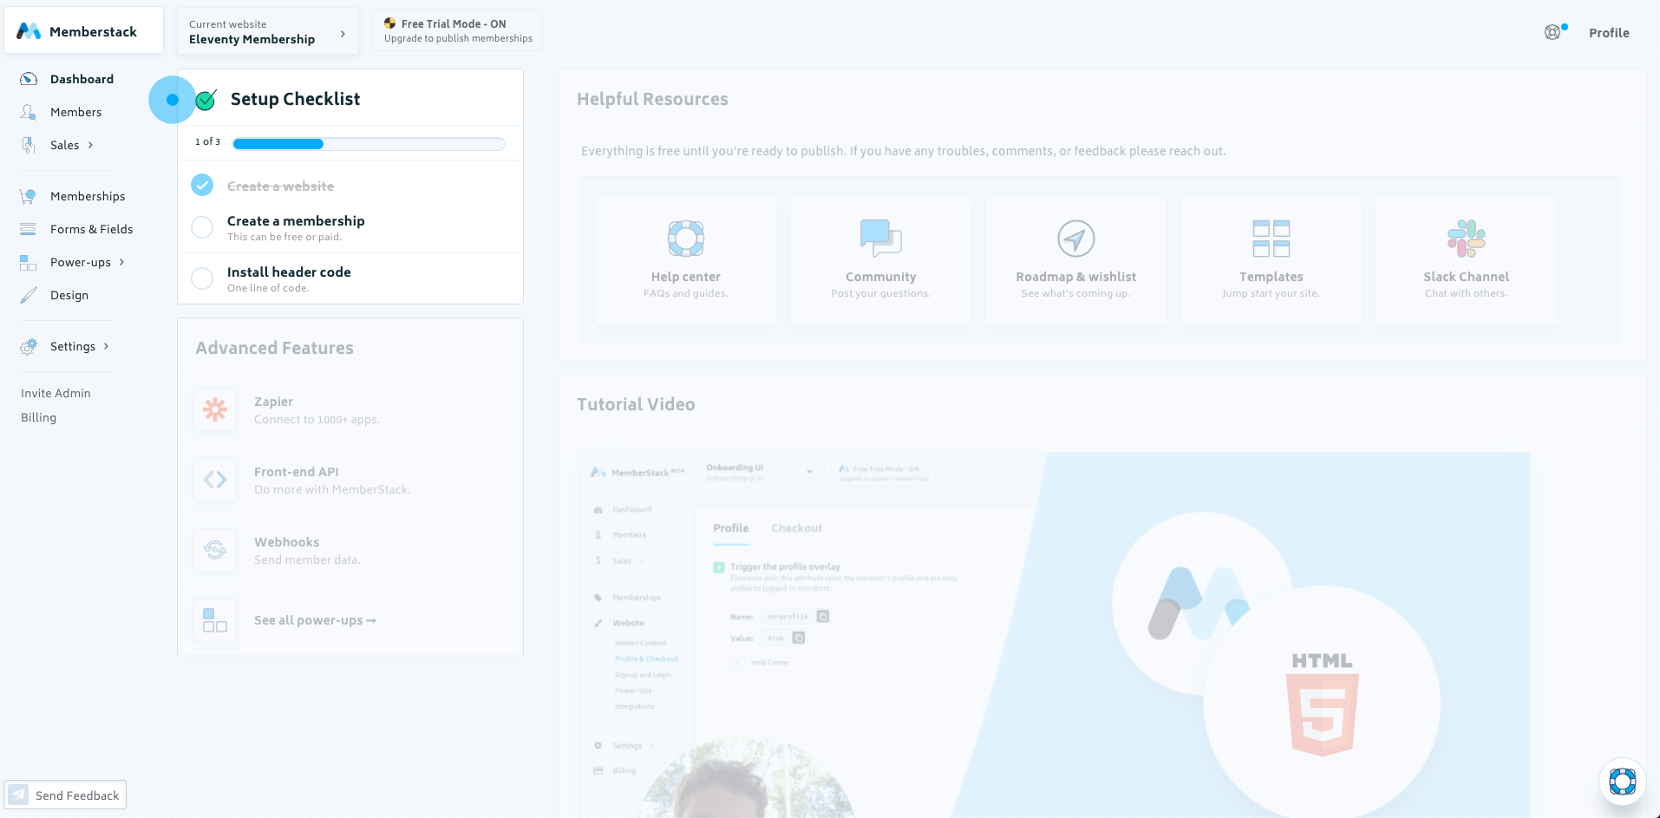1660x818 pixels.
Task: Open the help widget lifebuoy button
Action: pyautogui.click(x=1623, y=782)
